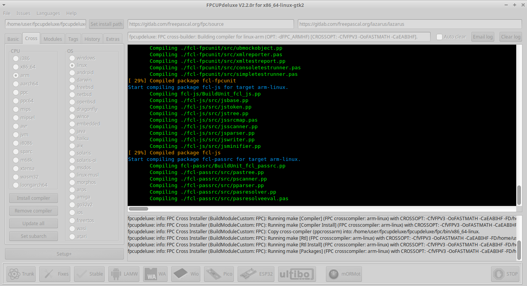Switch to the Modules tab
The image size is (527, 286).
click(x=52, y=38)
